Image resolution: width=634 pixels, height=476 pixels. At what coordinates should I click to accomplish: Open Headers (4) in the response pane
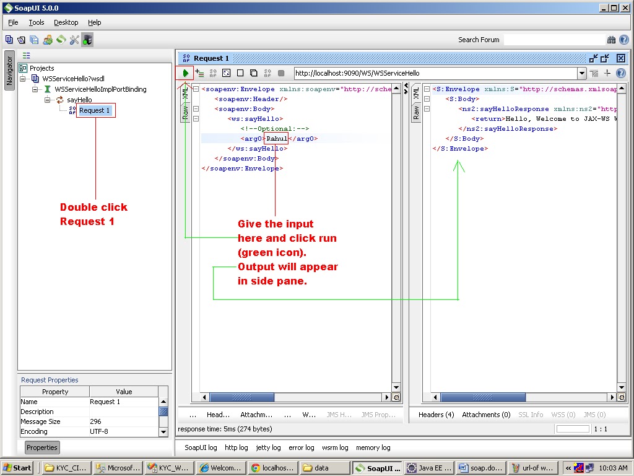pyautogui.click(x=436, y=415)
